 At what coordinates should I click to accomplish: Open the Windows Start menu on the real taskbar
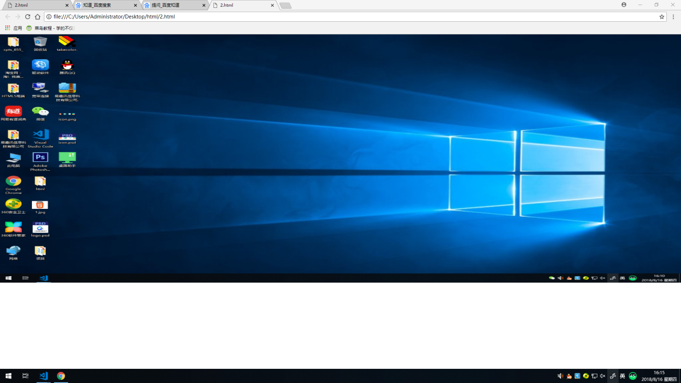pos(8,376)
